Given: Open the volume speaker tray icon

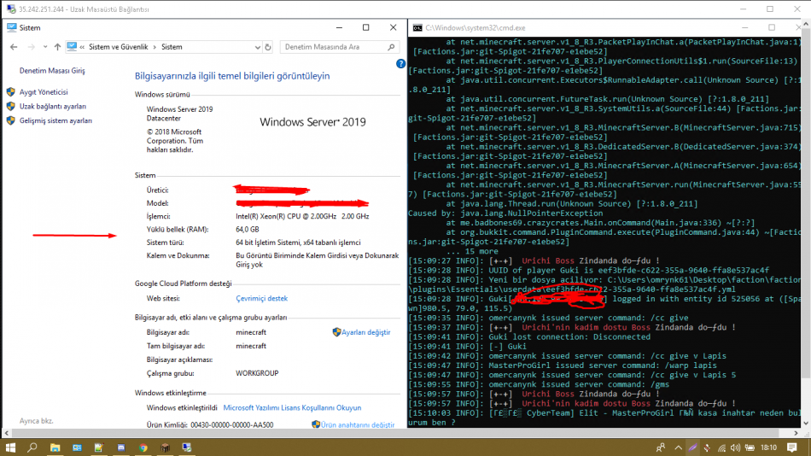Looking at the screenshot, I should 736,447.
